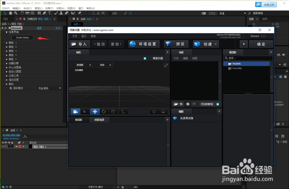Open the 创建 dropdown
This screenshot has height=189, width=289.
click(206, 44)
